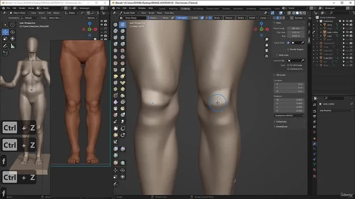Click the Focal Length value field

tap(295, 29)
